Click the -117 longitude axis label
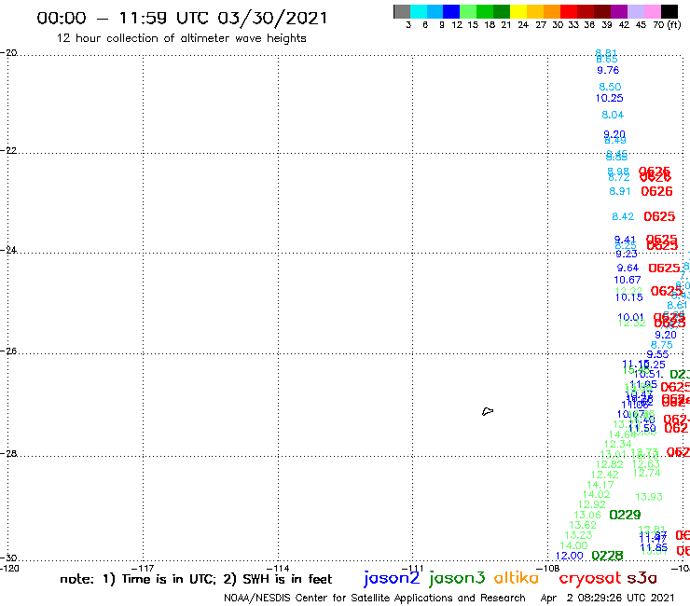690x606 pixels. (x=143, y=568)
